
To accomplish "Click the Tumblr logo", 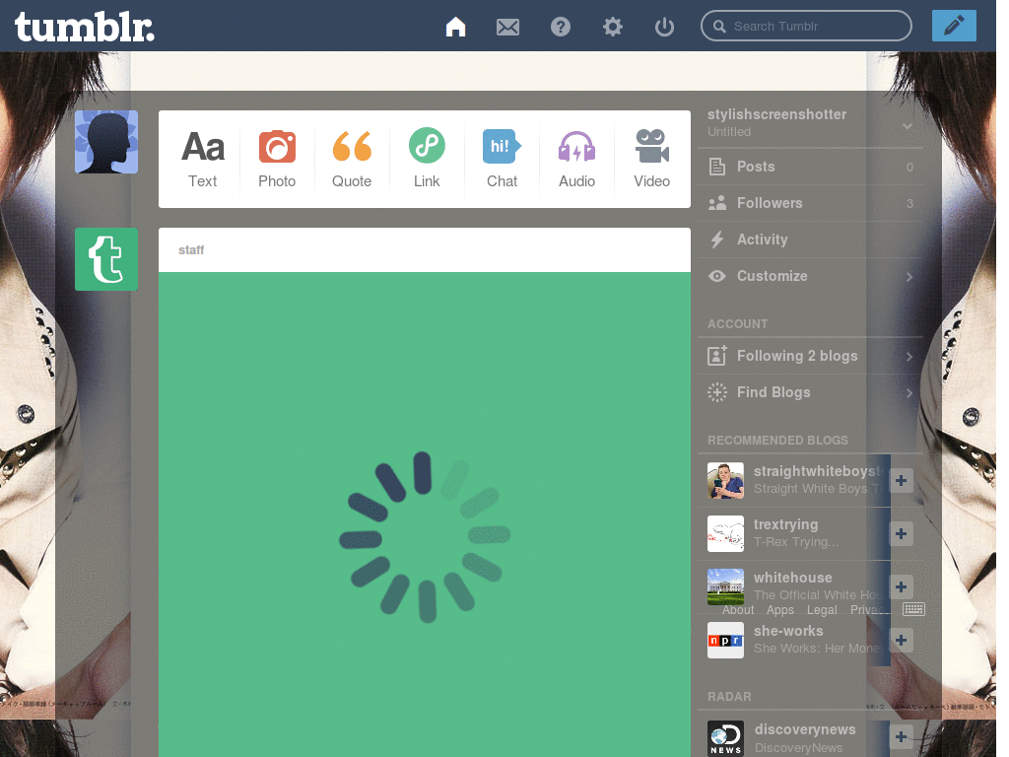I will 85,27.
